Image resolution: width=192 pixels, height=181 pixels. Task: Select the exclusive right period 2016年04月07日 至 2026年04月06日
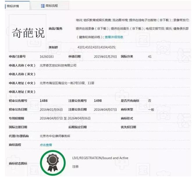coord(65,118)
